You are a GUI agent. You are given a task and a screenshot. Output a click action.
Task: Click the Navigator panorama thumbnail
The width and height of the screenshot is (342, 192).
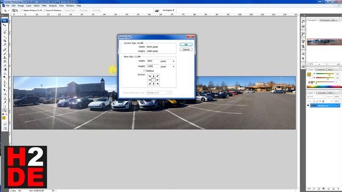pyautogui.click(x=324, y=42)
